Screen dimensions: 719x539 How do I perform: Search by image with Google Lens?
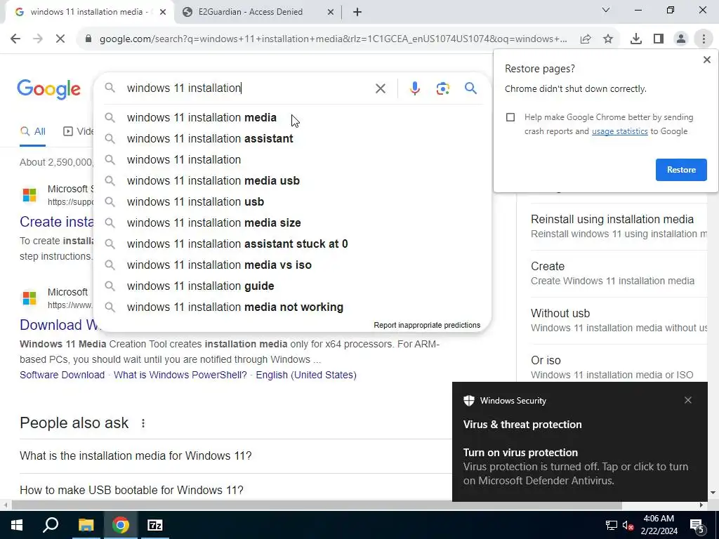(442, 88)
